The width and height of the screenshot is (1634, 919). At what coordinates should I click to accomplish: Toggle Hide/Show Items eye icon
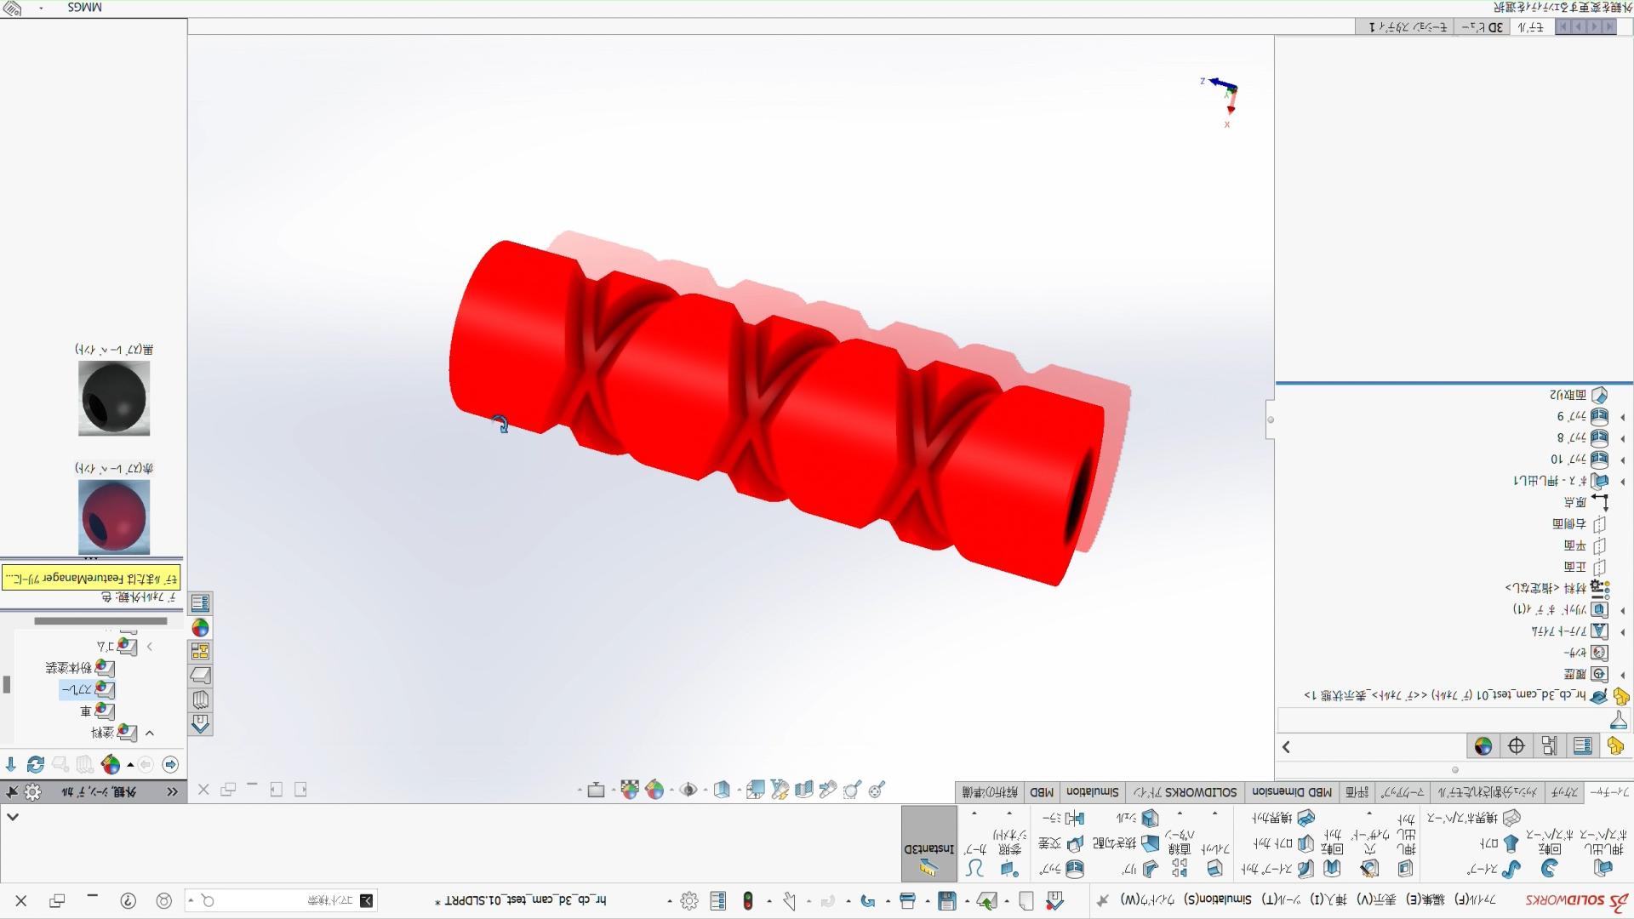(688, 790)
